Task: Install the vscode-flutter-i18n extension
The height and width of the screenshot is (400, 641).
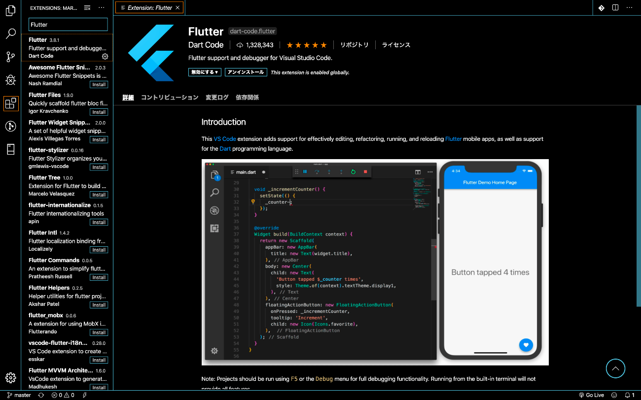Action: 99,361
